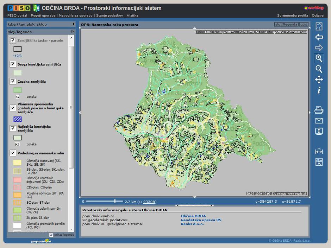Toggle Druga kmetijska zemljišča layer checkbox
This screenshot has height=248, width=331.
13,64
